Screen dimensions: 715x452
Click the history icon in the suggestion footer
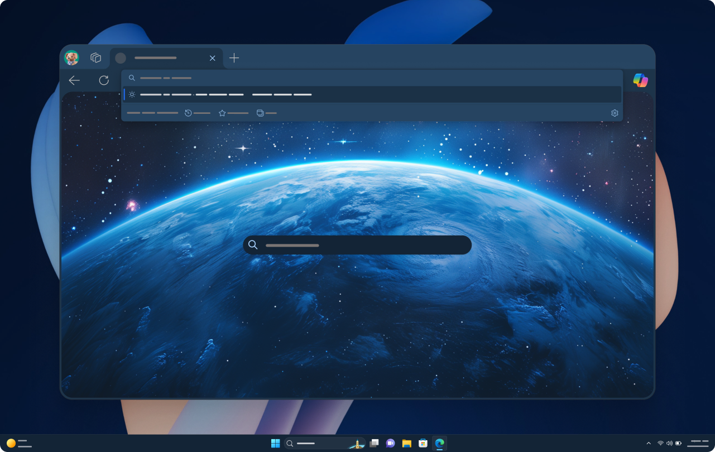pyautogui.click(x=188, y=113)
